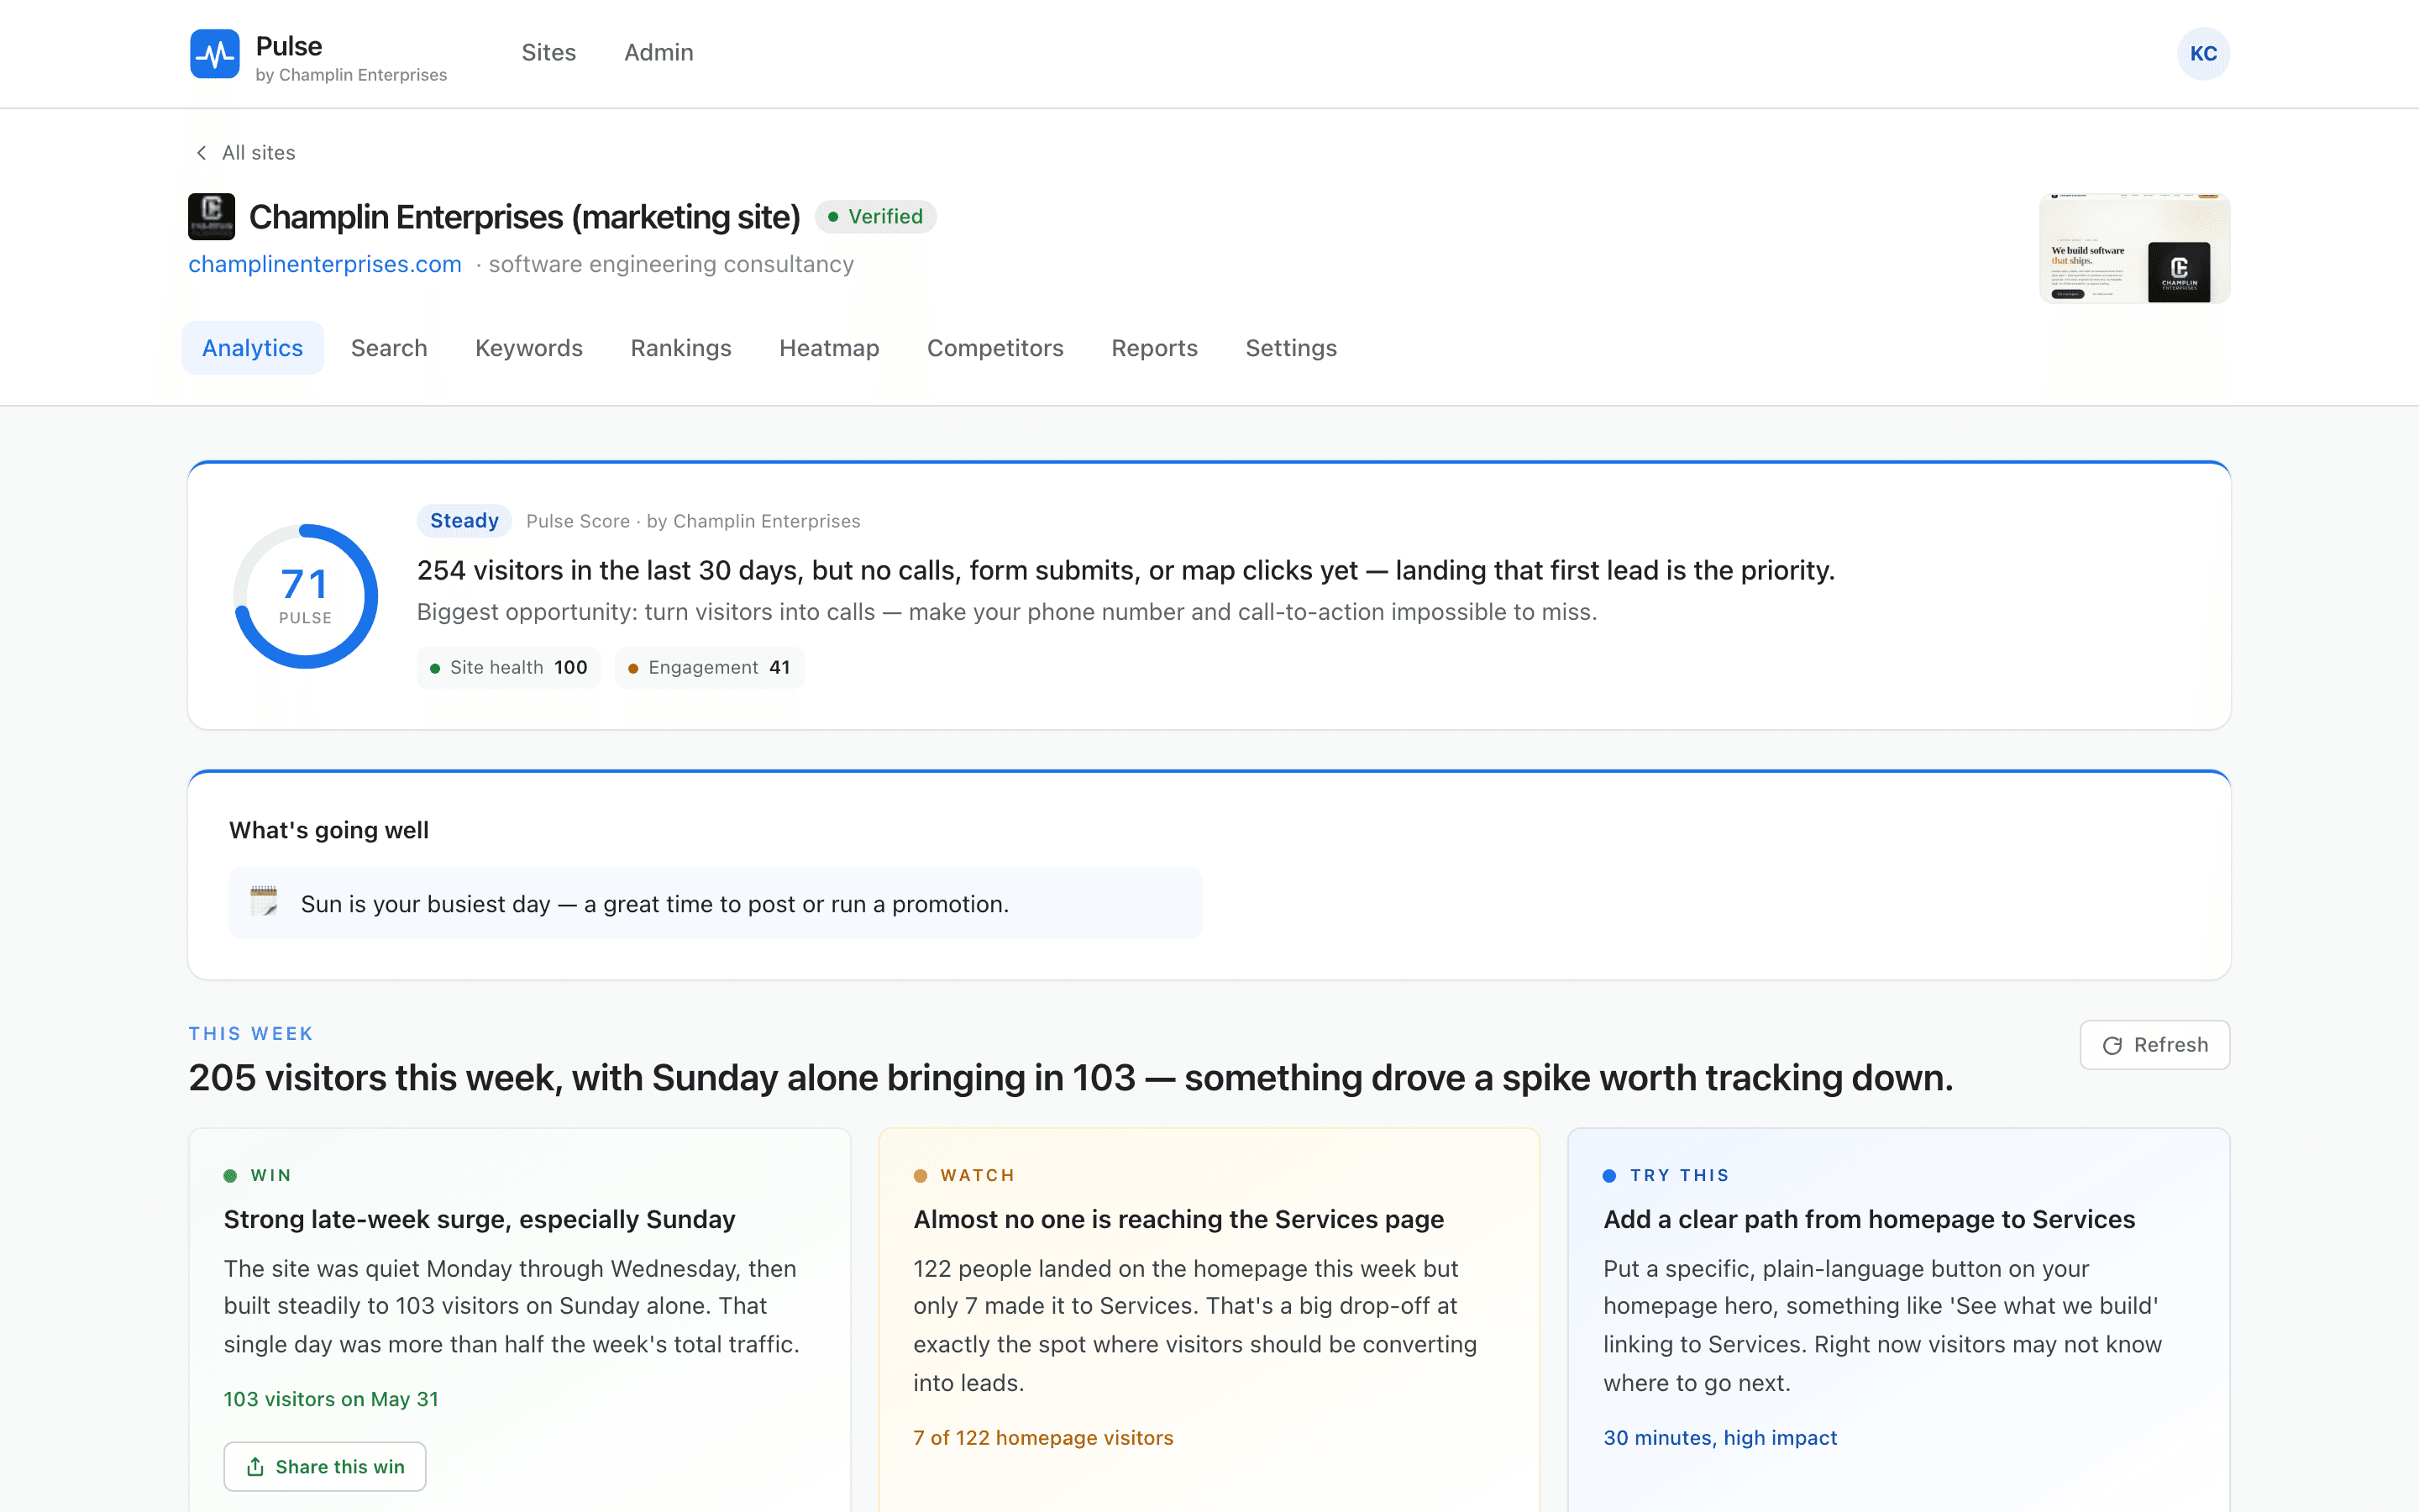Open the KC user avatar menu
2419x1512 pixels.
pyautogui.click(x=2203, y=54)
